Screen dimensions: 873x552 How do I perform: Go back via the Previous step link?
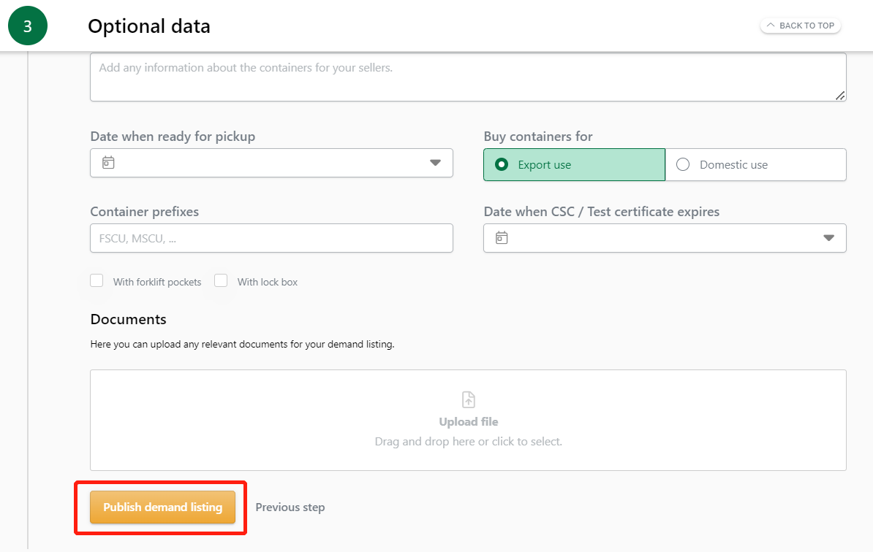pyautogui.click(x=290, y=507)
